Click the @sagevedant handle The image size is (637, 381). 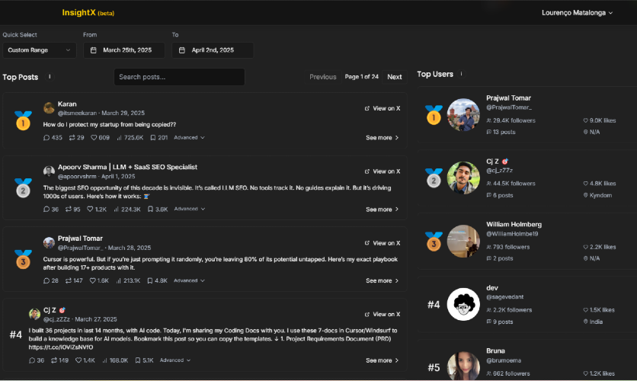(504, 297)
